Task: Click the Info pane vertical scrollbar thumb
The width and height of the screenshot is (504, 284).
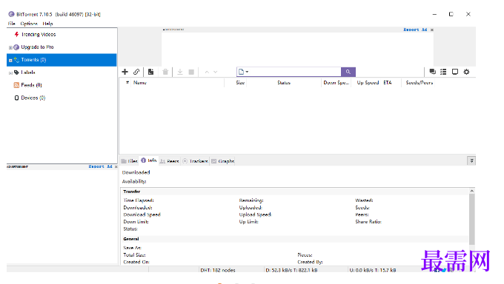Action: point(472,220)
